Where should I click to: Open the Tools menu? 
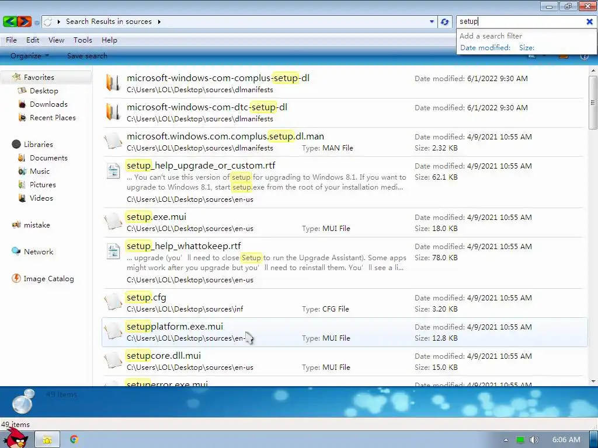pyautogui.click(x=83, y=40)
